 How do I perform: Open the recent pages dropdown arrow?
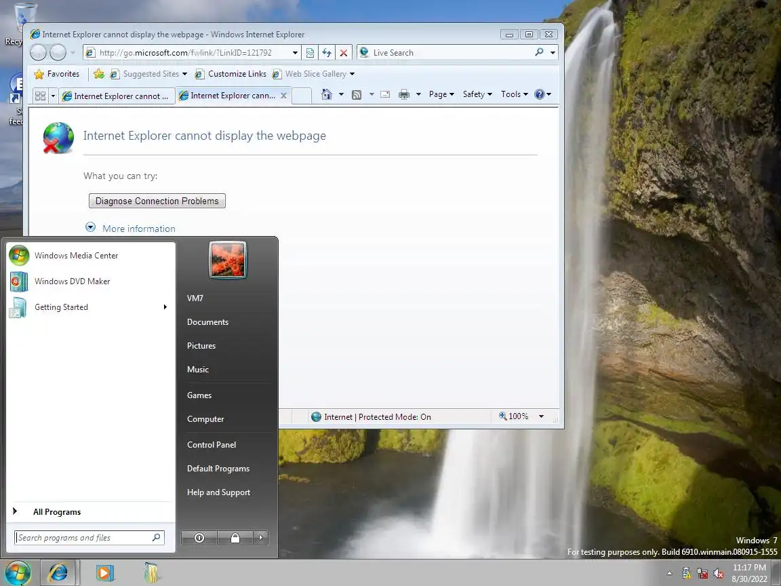pyautogui.click(x=73, y=52)
